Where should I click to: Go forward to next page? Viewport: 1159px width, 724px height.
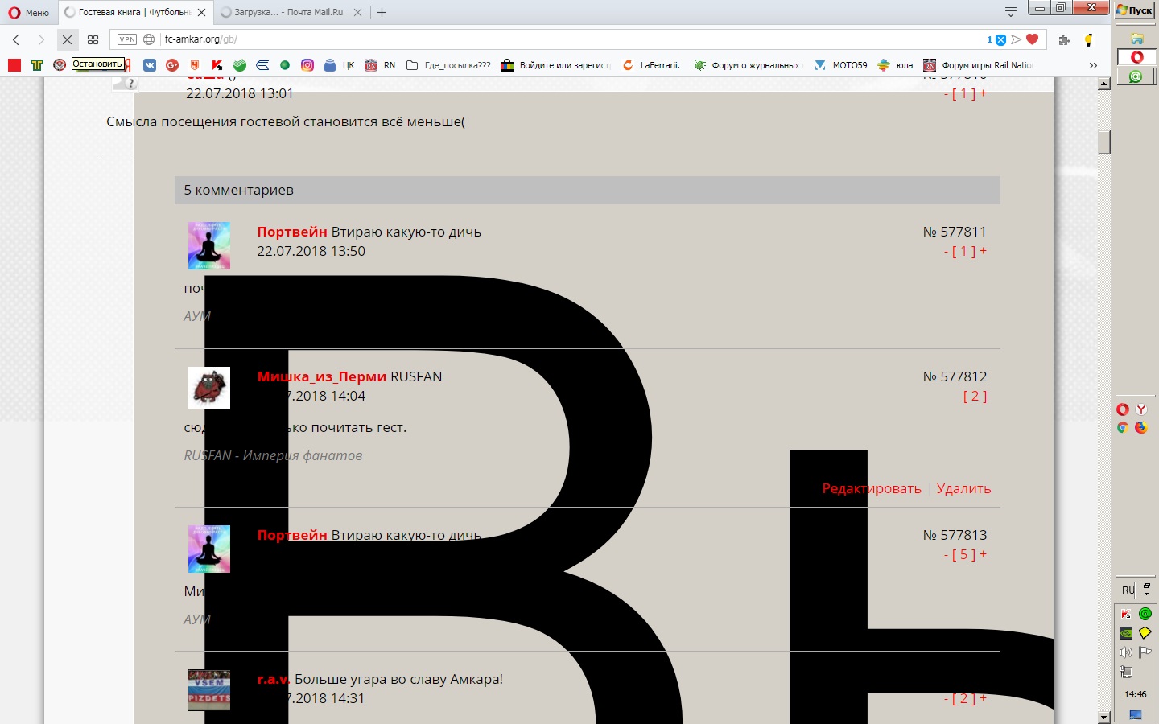coord(41,39)
